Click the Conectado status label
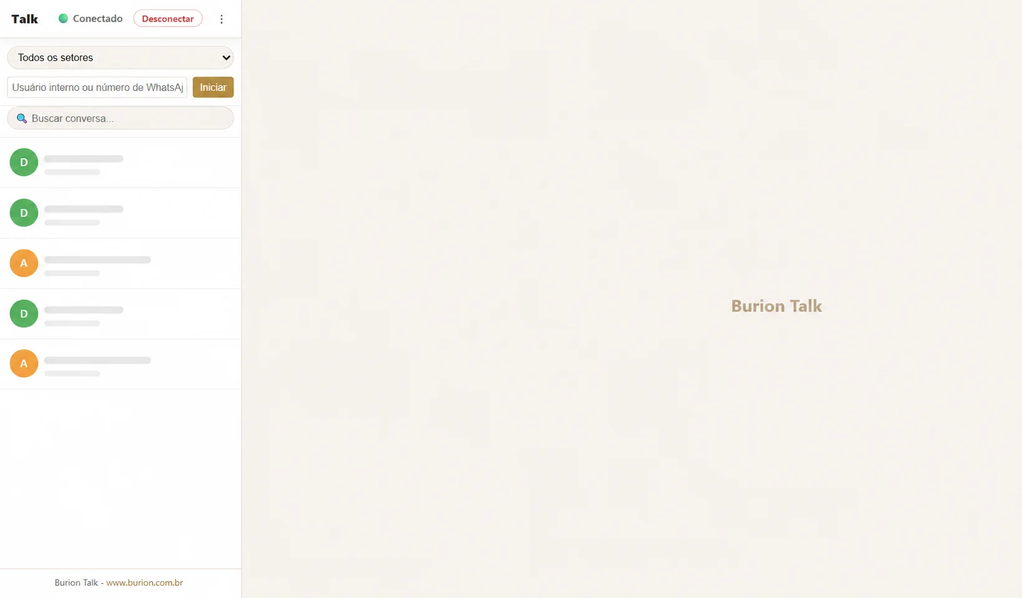Viewport: 1022px width, 598px height. [98, 19]
